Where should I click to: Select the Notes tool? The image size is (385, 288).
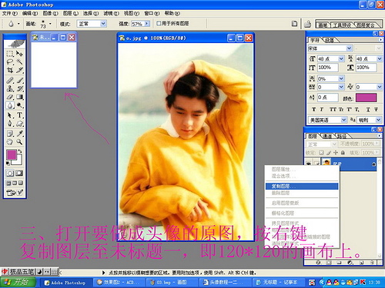(x=10, y=134)
